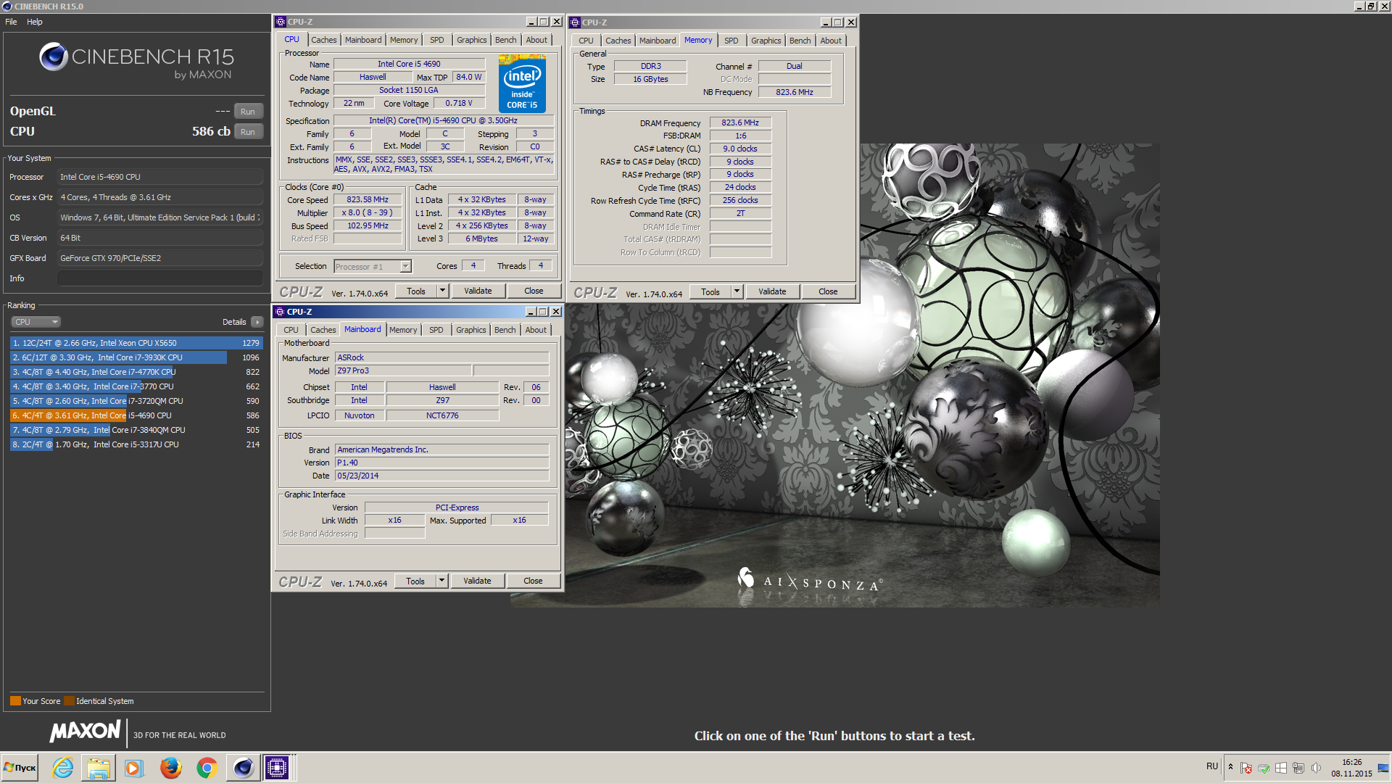Open Firefox from the taskbar
Viewport: 1392px width, 783px height.
[170, 768]
